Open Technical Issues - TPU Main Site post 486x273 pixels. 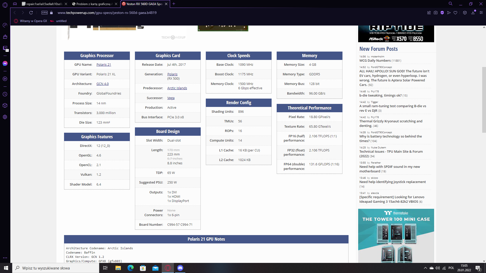[391, 154]
